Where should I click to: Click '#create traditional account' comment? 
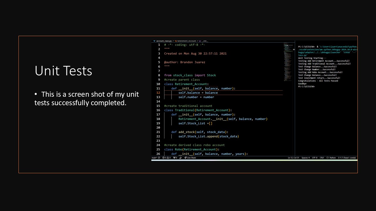coord(188,106)
